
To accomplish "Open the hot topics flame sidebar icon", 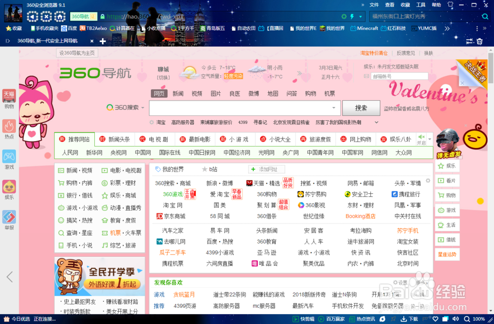I will pos(9,126).
